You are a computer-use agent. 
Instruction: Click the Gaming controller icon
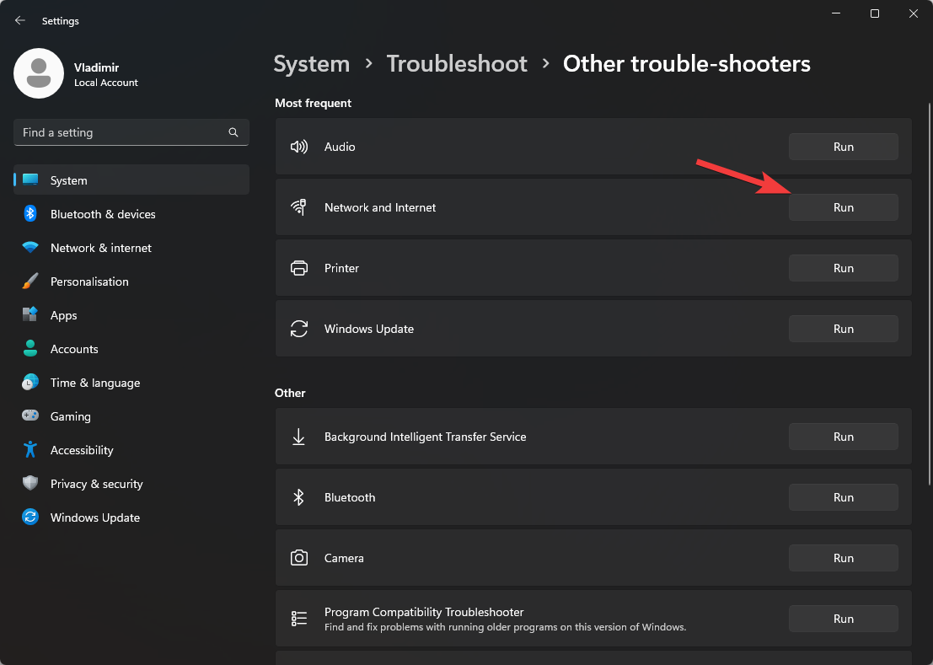click(30, 416)
